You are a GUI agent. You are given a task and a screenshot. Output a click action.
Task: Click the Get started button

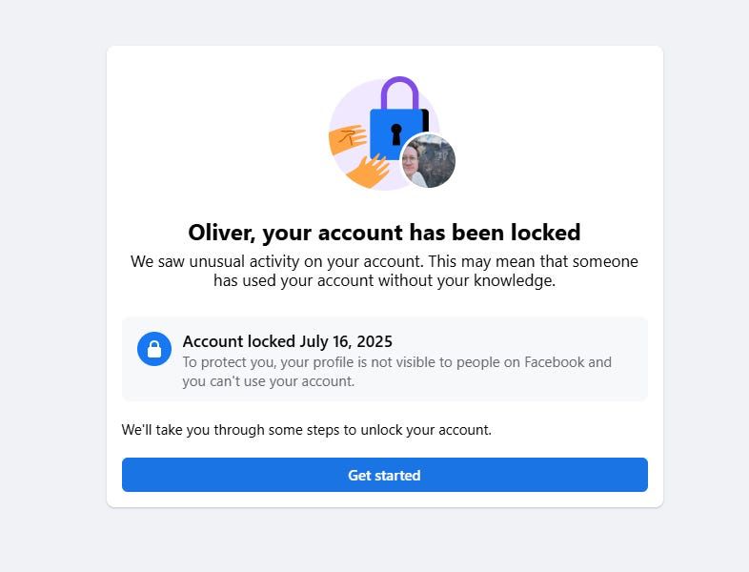[x=384, y=475]
